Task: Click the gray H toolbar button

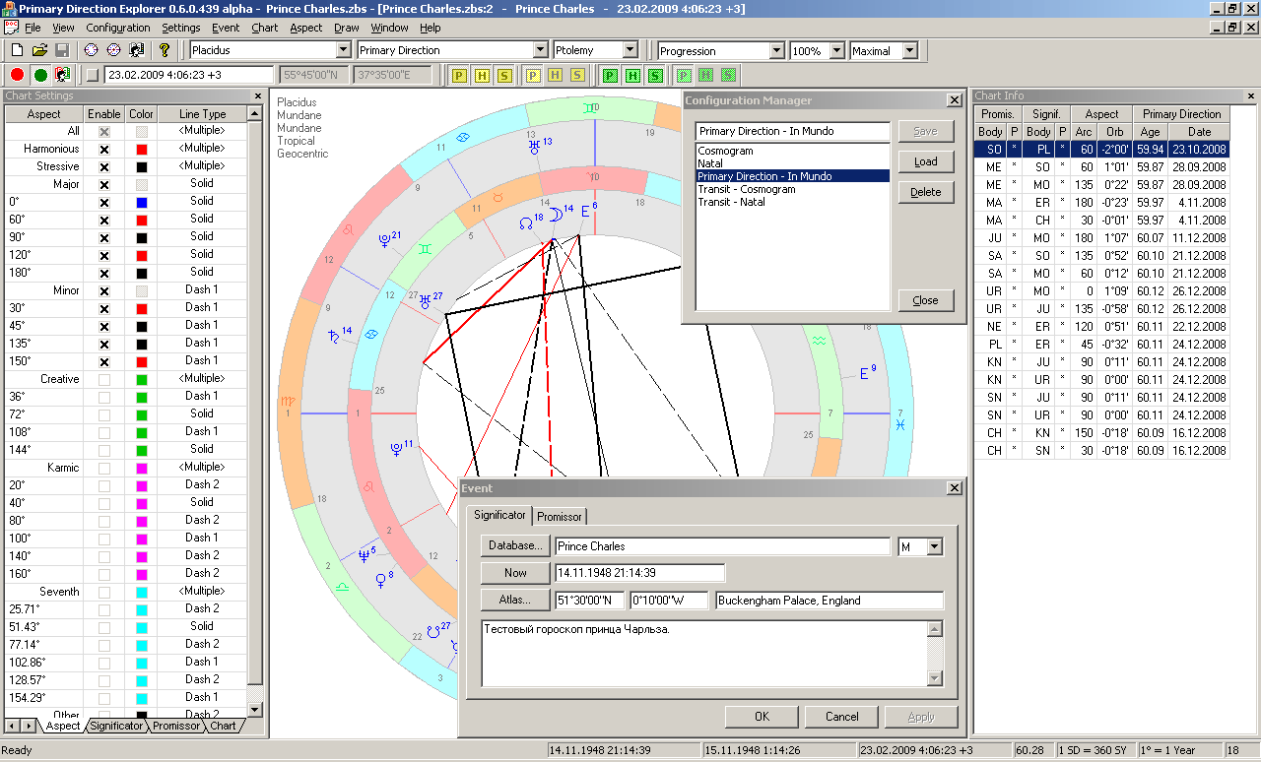Action: click(x=705, y=75)
